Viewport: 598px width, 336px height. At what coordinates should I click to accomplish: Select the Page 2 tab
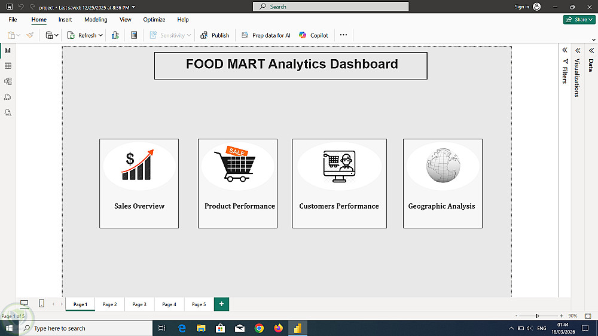click(110, 304)
